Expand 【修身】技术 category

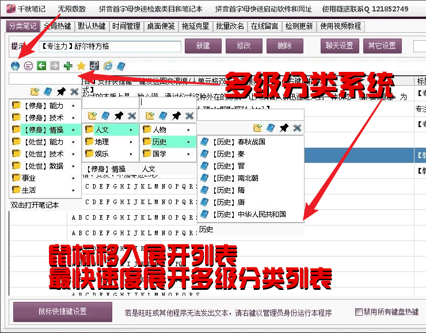point(45,117)
